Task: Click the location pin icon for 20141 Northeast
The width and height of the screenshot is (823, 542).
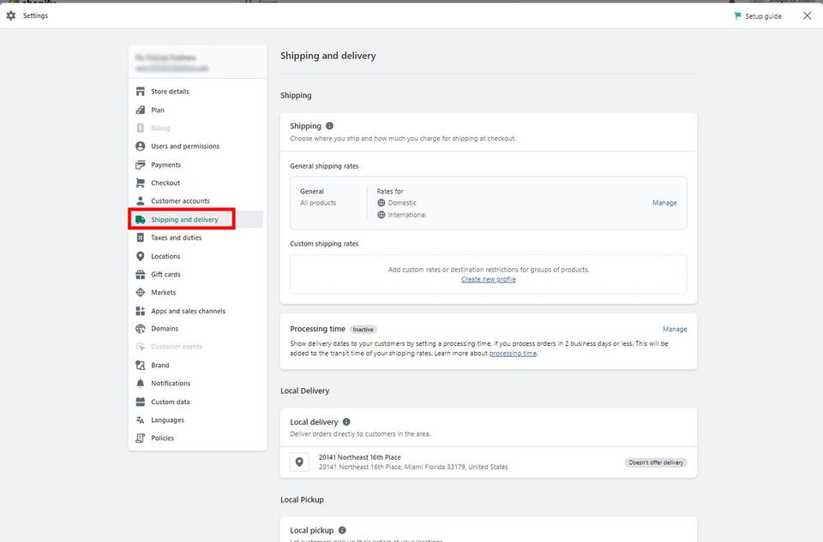Action: click(x=299, y=462)
